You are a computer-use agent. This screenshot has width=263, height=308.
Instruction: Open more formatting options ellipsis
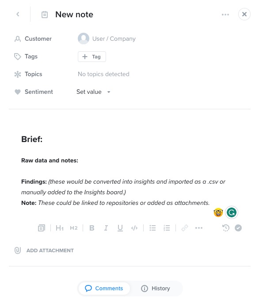[x=199, y=228]
